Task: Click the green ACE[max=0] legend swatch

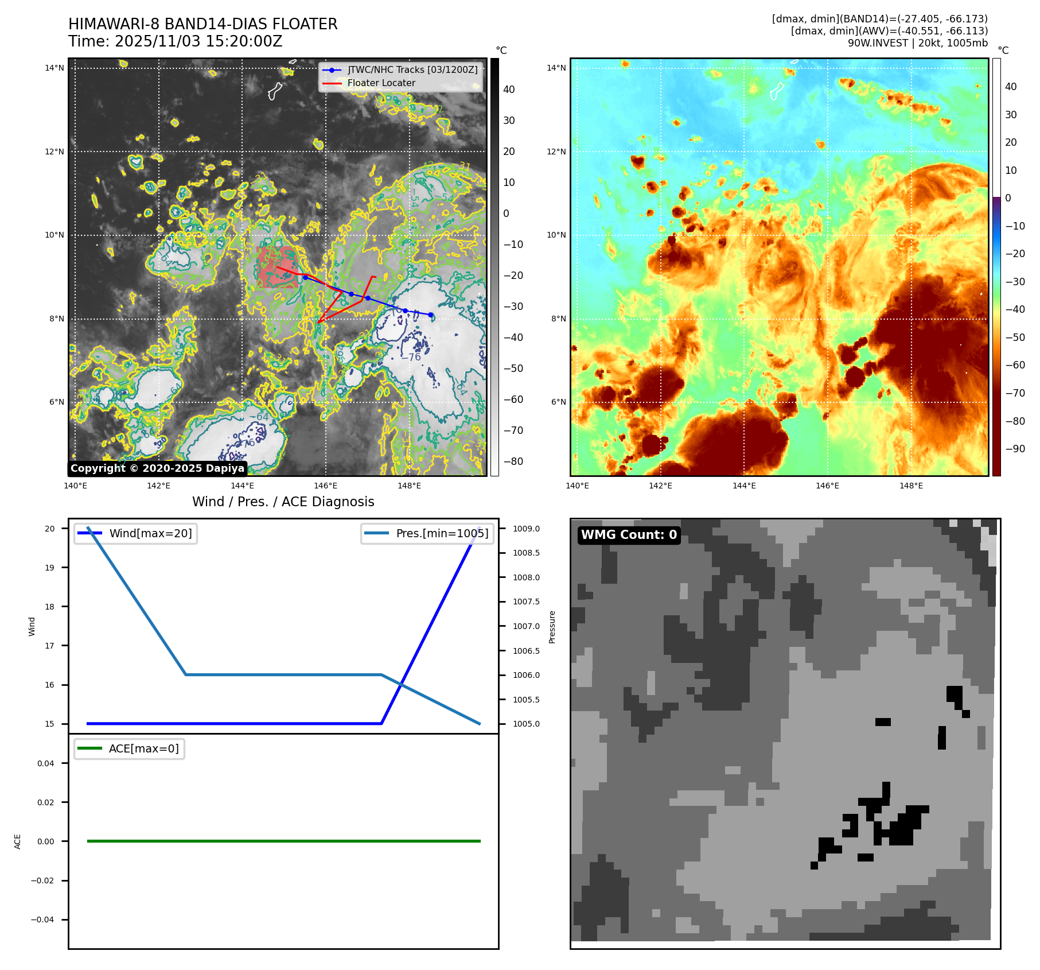Action: coord(89,748)
